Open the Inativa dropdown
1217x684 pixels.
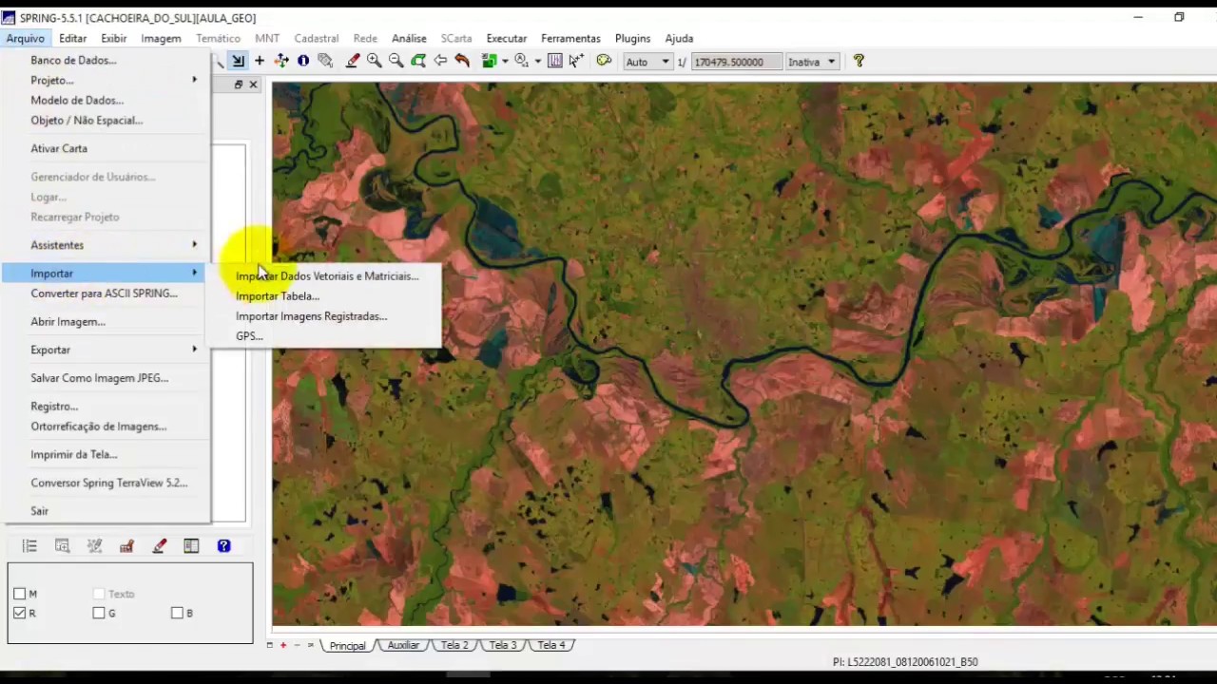[x=811, y=62]
